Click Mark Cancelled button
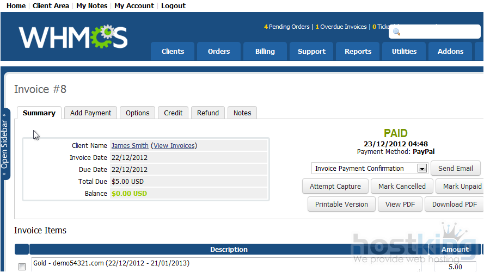This screenshot has width=484, height=272. (x=402, y=187)
